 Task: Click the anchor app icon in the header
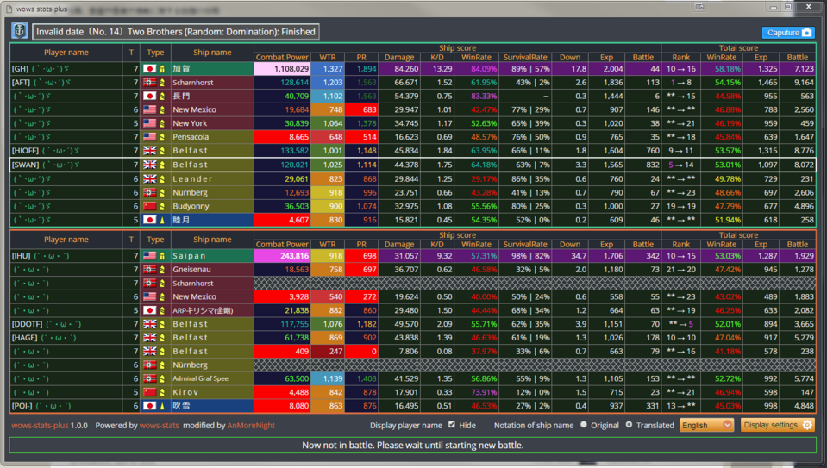tap(20, 30)
